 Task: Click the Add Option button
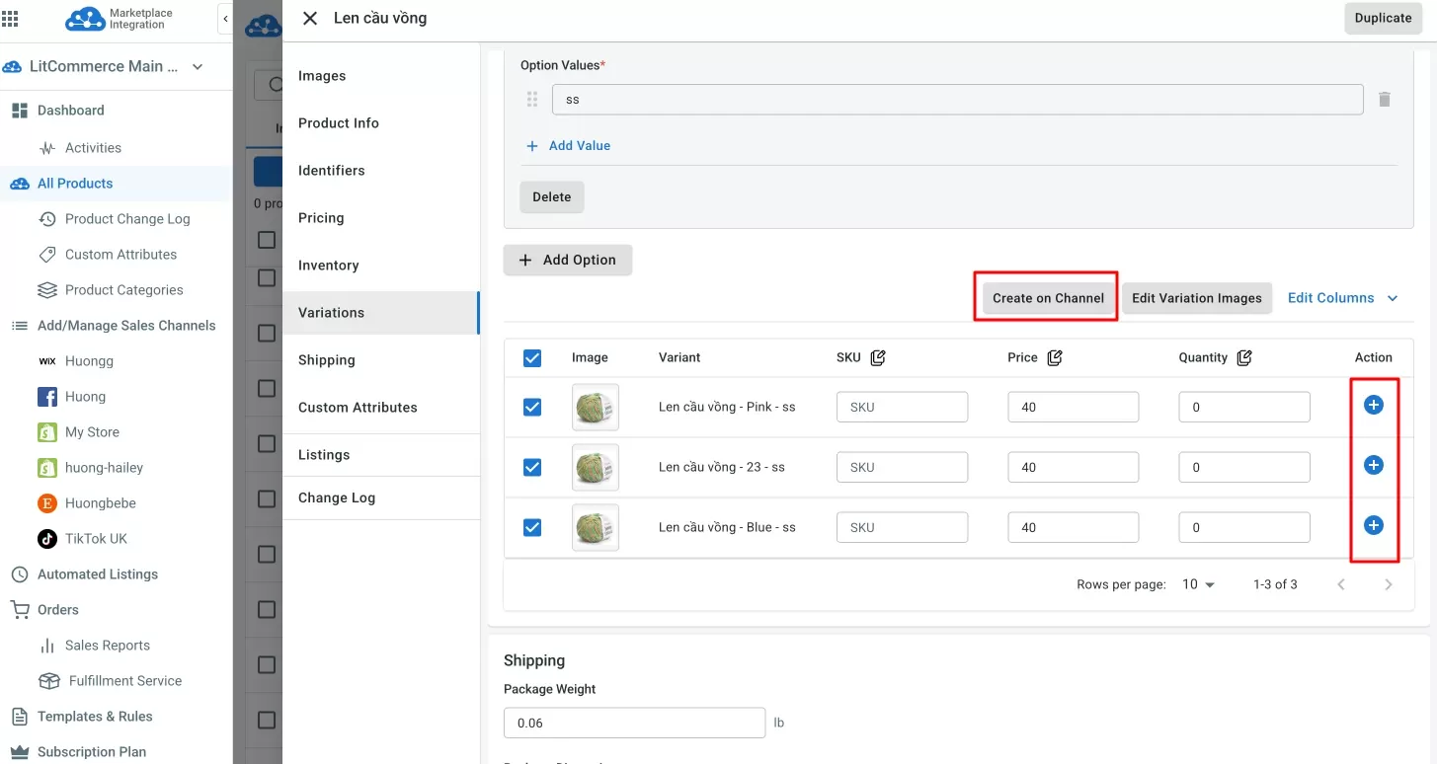(568, 260)
